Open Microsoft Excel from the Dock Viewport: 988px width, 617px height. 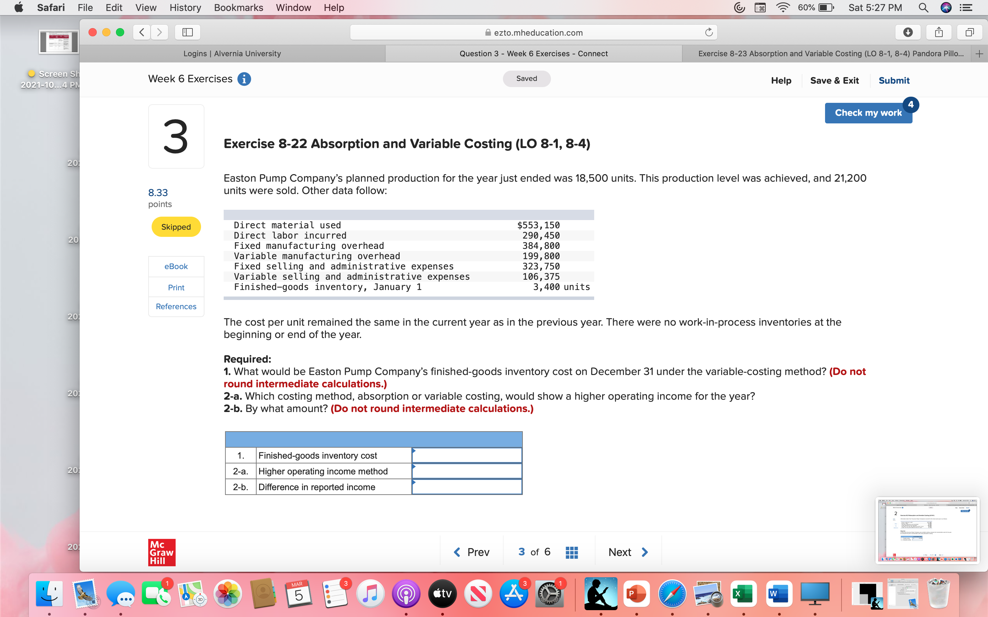[744, 594]
